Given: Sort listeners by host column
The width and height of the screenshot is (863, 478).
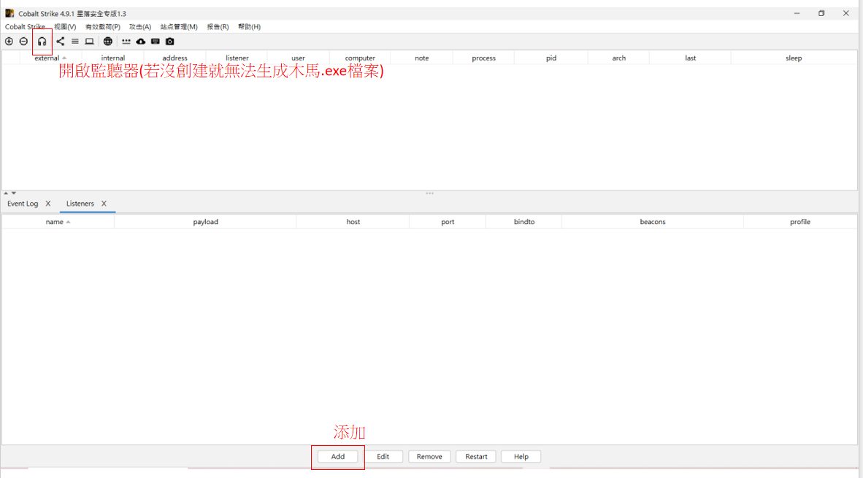Looking at the screenshot, I should tap(353, 222).
